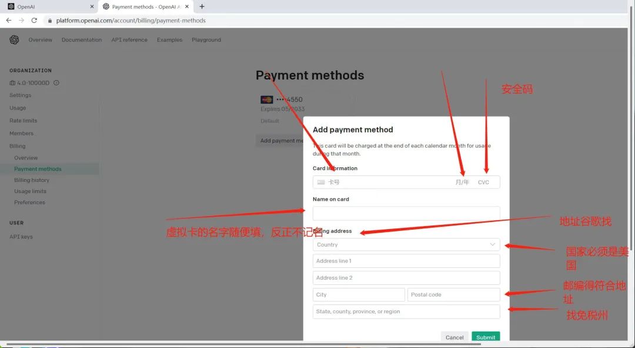This screenshot has height=348, width=635.
Task: Open Playground in the top navigation
Action: pyautogui.click(x=206, y=40)
